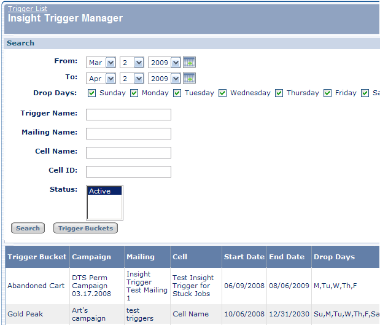Click the Start Date column header

[244, 257]
